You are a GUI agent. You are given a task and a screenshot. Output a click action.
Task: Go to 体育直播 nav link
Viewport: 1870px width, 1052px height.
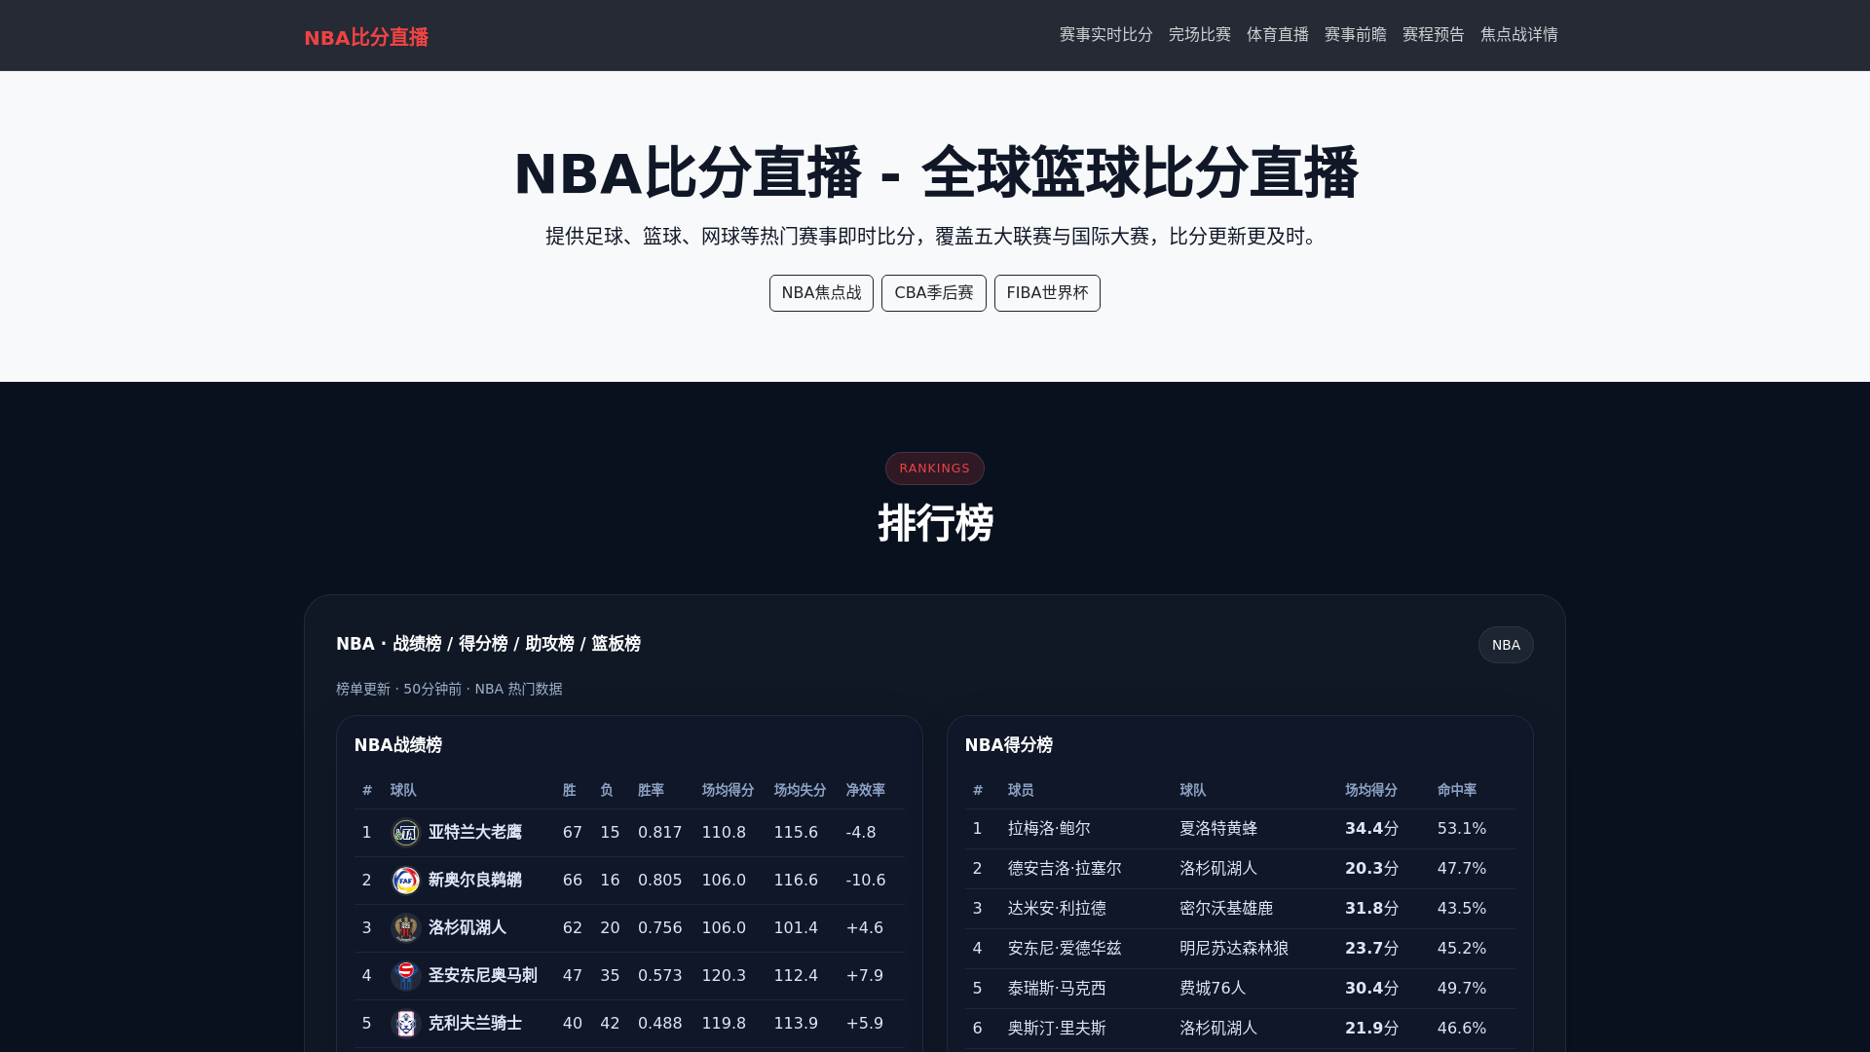(x=1278, y=35)
